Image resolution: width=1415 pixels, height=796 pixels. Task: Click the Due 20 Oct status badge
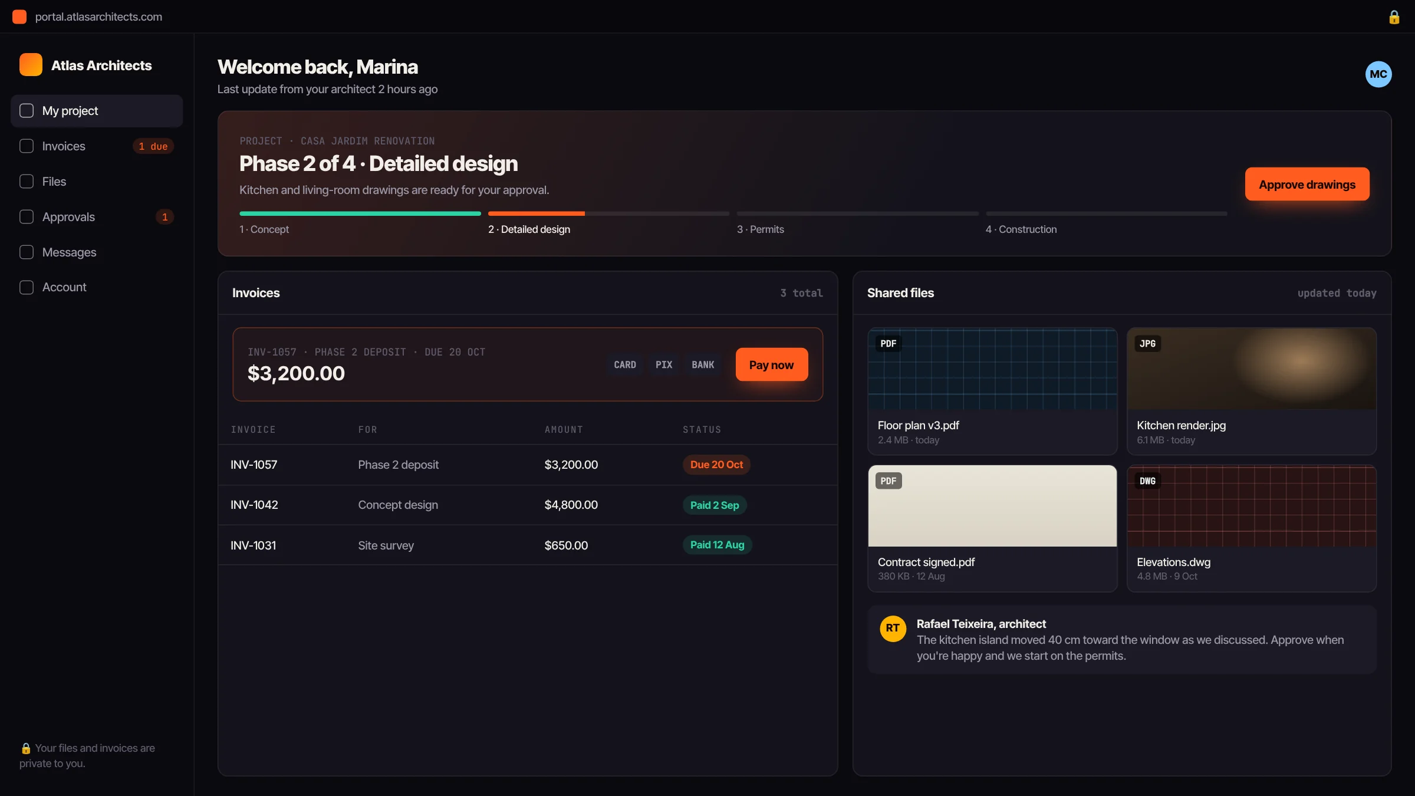[716, 465]
